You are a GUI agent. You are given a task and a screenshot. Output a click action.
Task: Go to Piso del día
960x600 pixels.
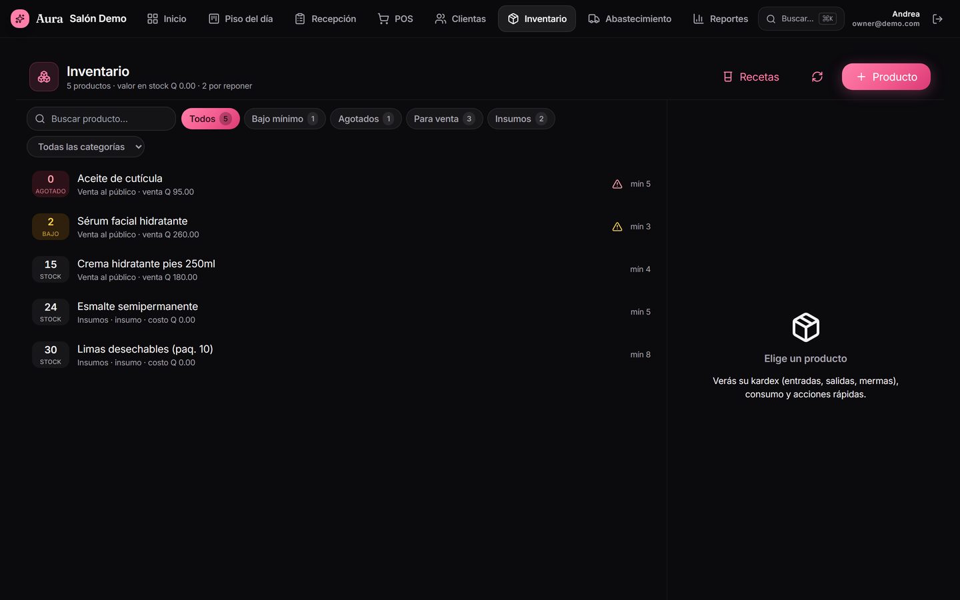pos(241,19)
